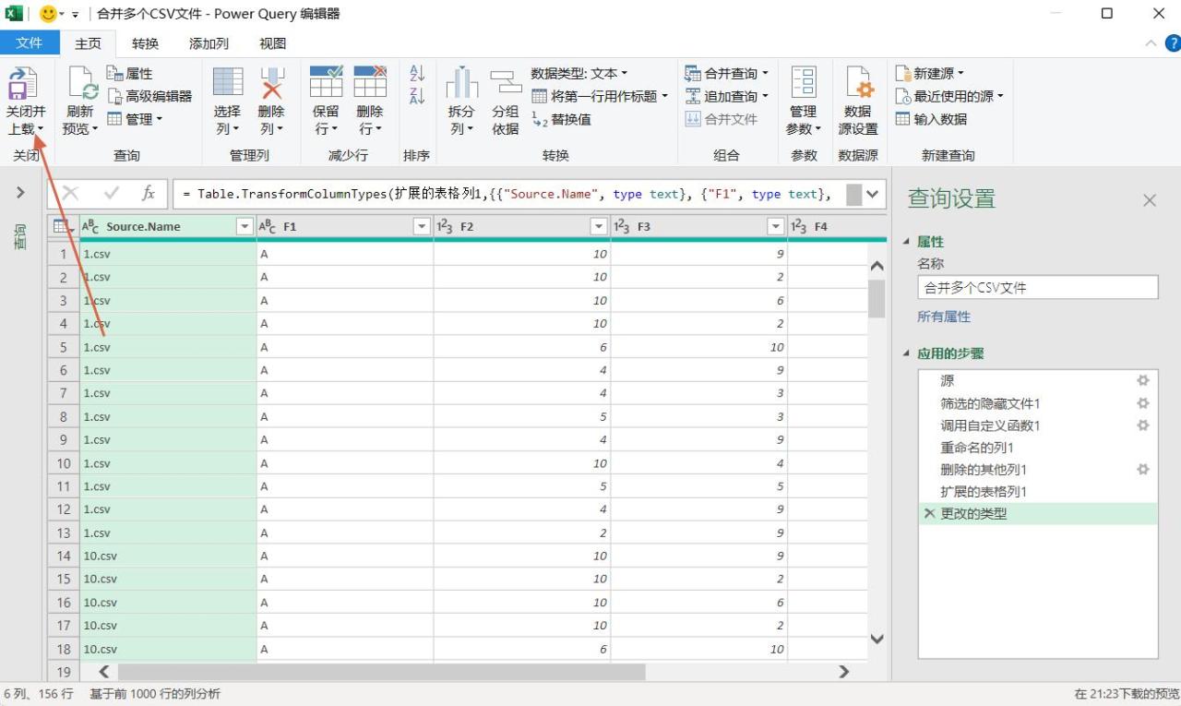Select row 14 cell 10.csv
Screen dimensions: 1181x706
click(168, 556)
